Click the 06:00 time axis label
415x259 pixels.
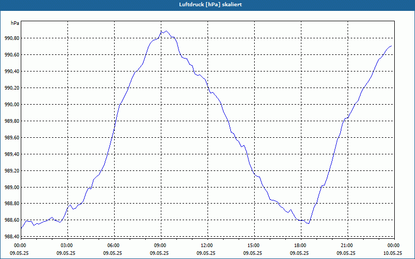[x=114, y=246]
